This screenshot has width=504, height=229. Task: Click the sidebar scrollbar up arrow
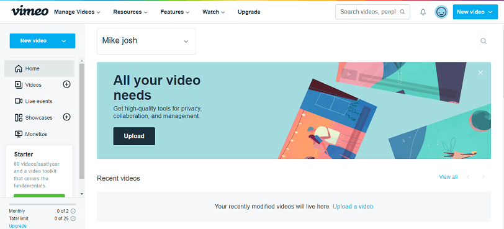tap(82, 61)
